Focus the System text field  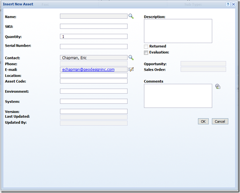pyautogui.click(x=94, y=101)
